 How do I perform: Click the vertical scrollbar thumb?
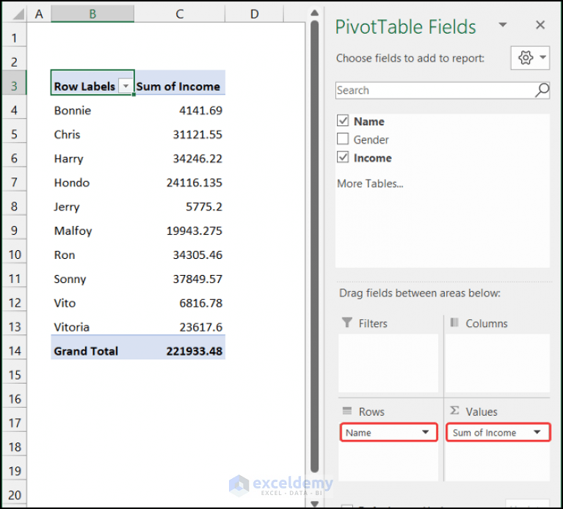[315, 246]
